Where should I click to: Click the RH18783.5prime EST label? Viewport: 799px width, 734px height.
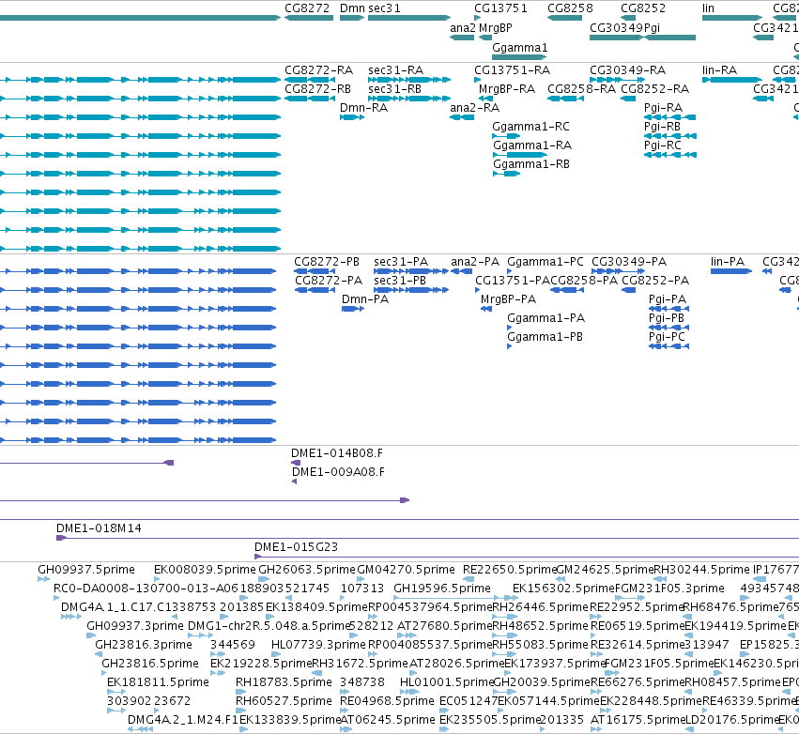pyautogui.click(x=284, y=682)
